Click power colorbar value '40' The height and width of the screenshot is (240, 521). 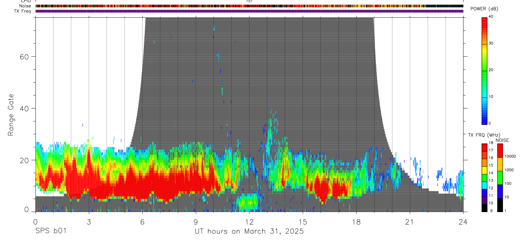click(x=491, y=17)
